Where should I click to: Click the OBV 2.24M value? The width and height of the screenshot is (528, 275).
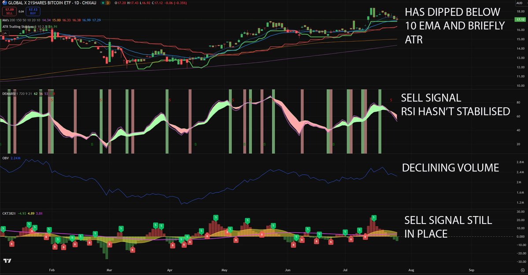[15, 158]
